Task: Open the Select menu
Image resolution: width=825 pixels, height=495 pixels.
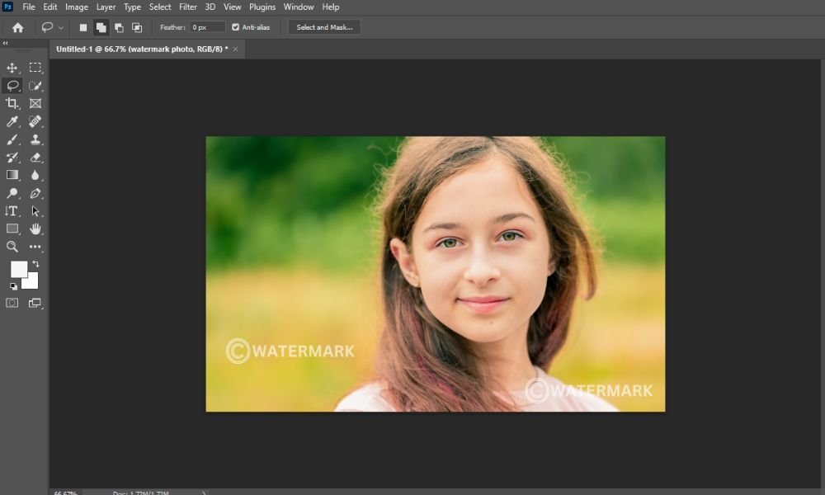Action: coord(160,7)
